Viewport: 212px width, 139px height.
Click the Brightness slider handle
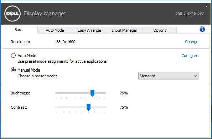coord(92,93)
